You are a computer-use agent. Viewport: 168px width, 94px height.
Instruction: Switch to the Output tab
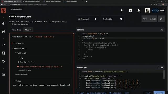point(28,30)
